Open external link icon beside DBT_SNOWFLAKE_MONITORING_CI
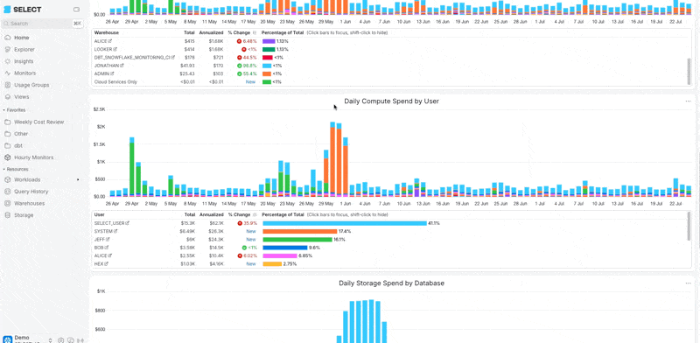This screenshot has height=343, width=700. coord(173,57)
